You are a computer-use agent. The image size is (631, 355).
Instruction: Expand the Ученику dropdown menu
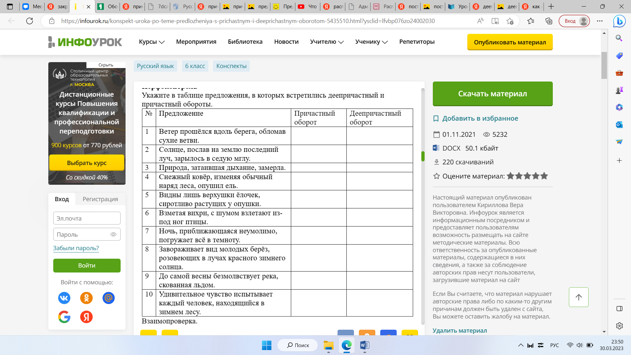pos(371,42)
